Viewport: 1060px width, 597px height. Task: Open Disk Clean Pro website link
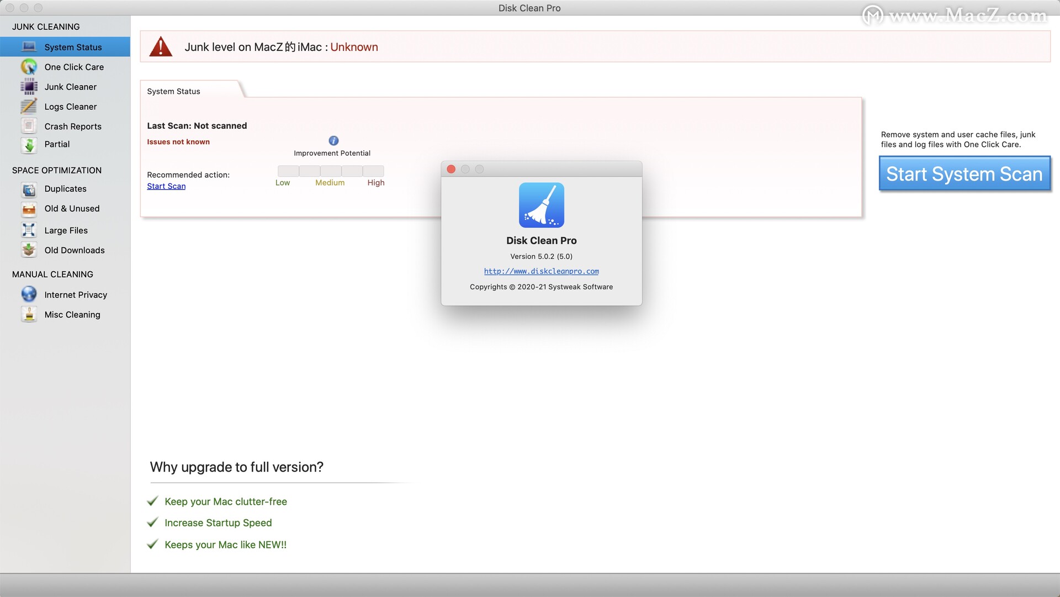coord(541,270)
